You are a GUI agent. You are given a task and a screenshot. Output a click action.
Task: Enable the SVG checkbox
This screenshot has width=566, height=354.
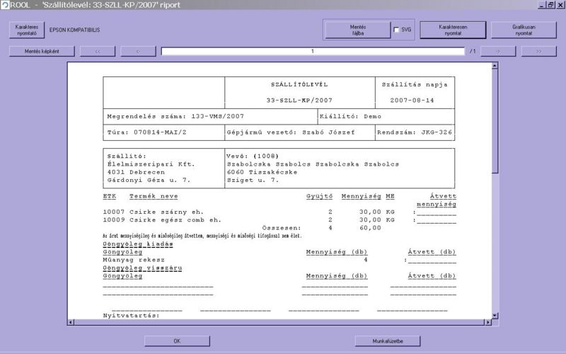tap(396, 30)
